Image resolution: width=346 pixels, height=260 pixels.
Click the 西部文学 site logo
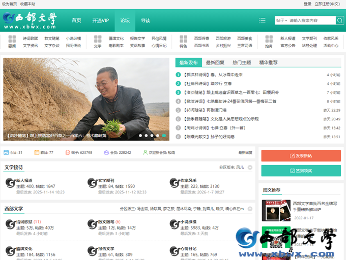pyautogui.click(x=30, y=20)
